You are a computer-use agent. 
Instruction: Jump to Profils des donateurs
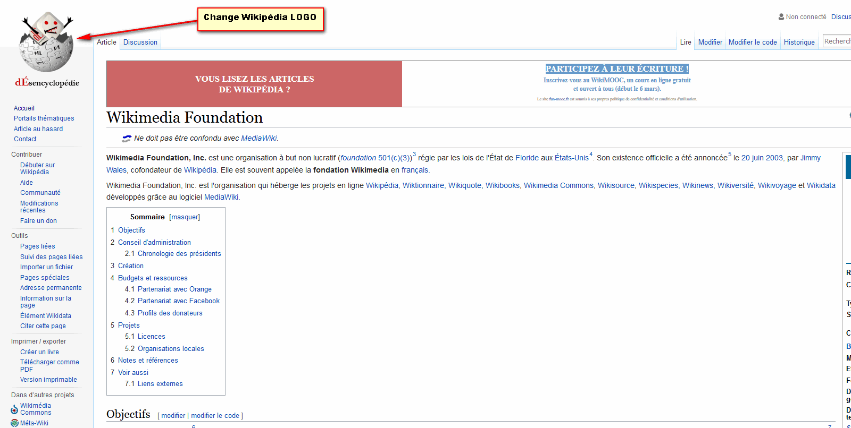[x=170, y=313]
